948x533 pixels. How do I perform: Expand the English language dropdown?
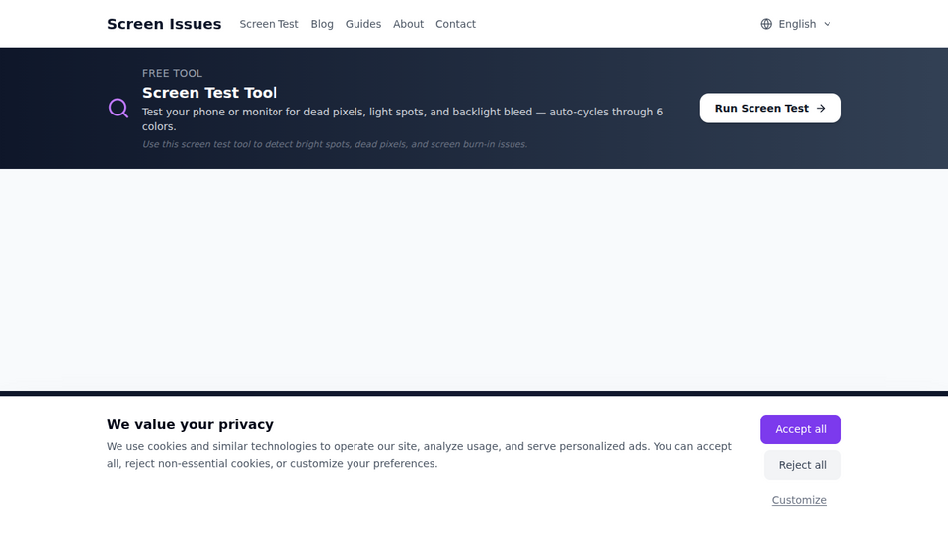tap(796, 24)
